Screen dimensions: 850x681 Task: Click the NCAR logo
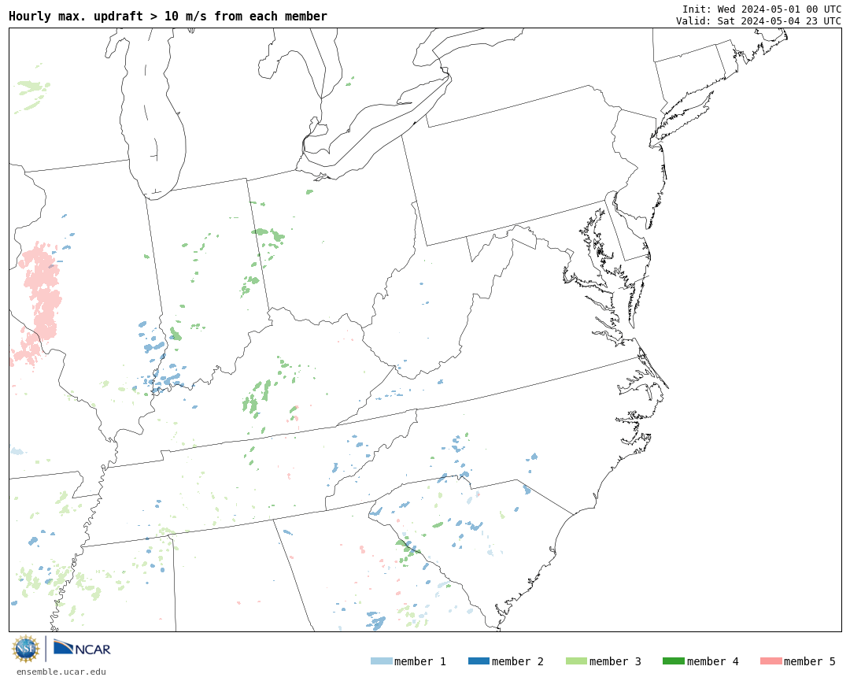click(x=82, y=648)
